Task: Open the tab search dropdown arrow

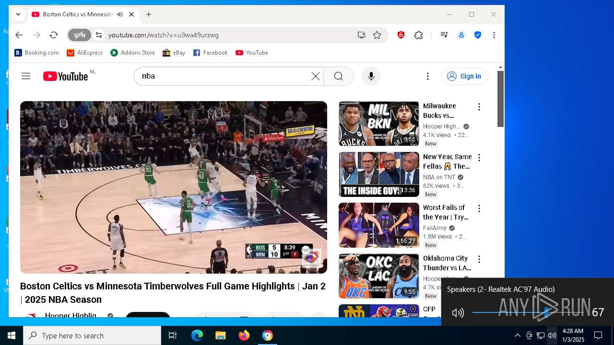Action: (18, 14)
